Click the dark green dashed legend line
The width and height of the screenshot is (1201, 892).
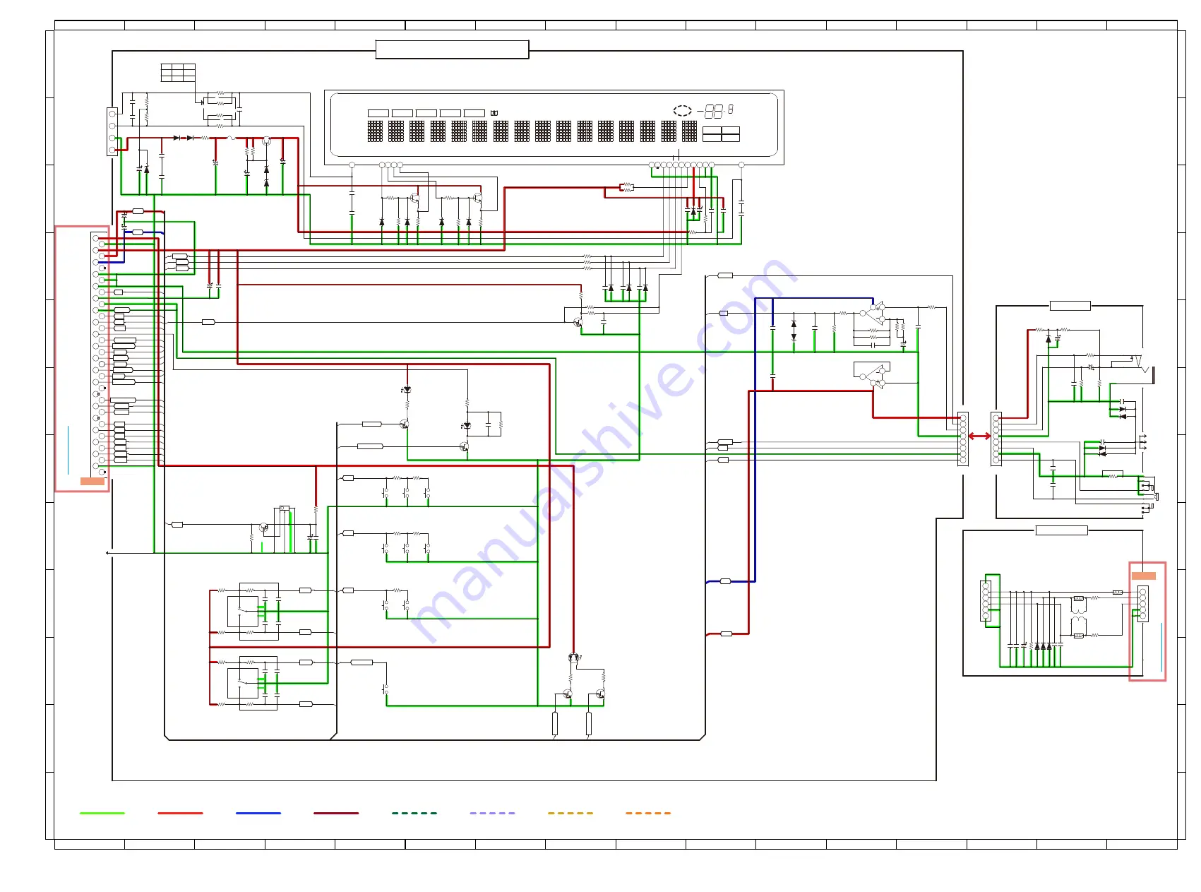pyautogui.click(x=414, y=813)
